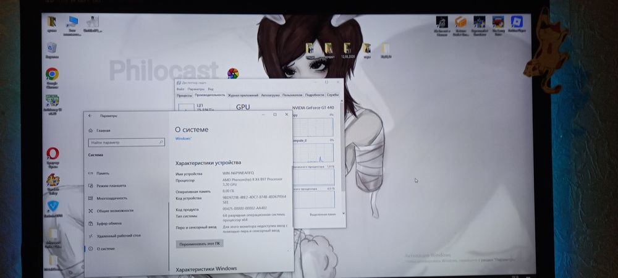This screenshot has width=618, height=278.
Task: Switch to the Пользователи tab
Action: pyautogui.click(x=292, y=95)
